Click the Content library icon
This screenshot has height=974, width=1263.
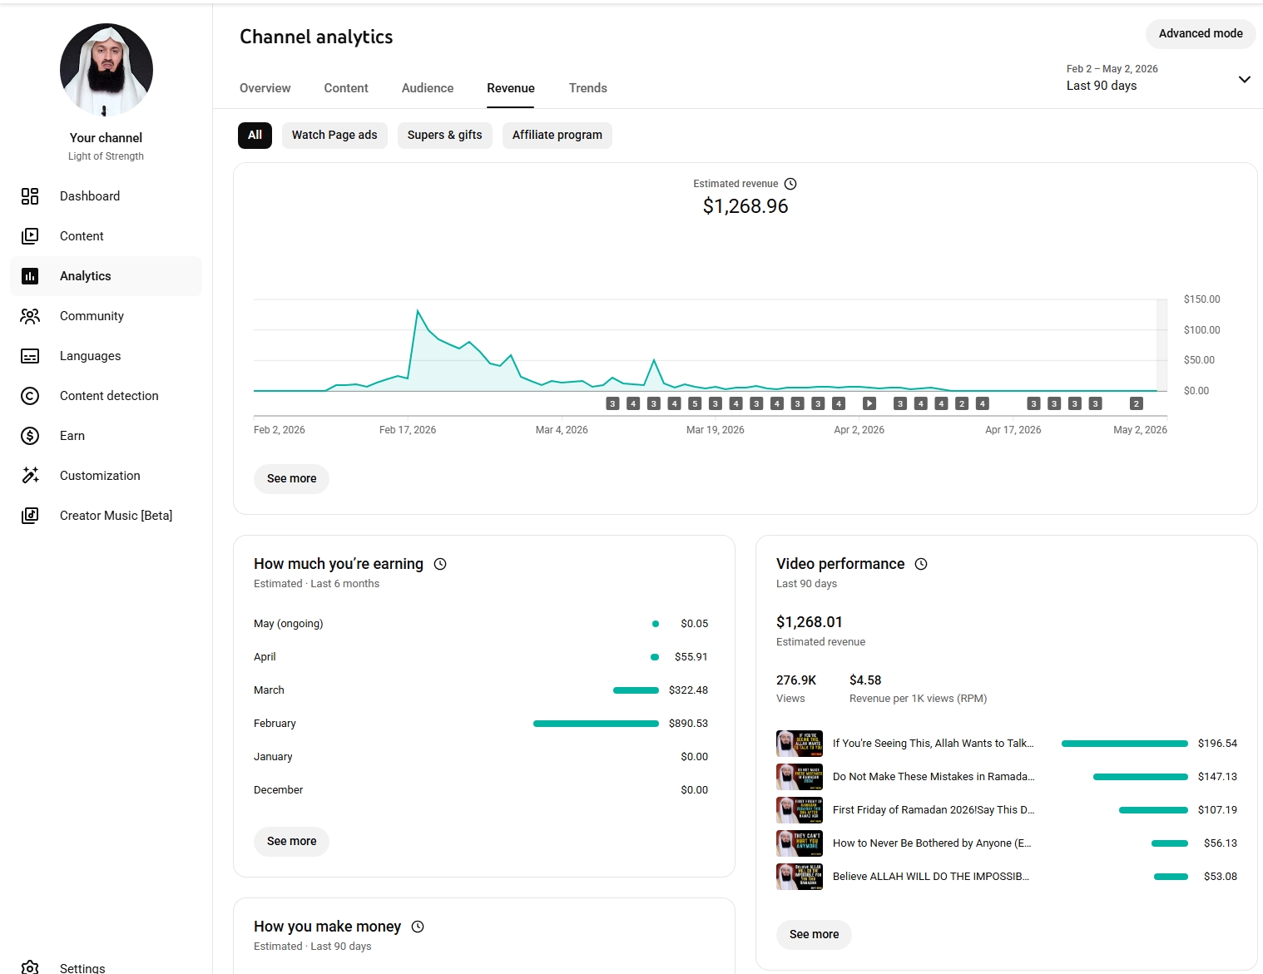tap(30, 236)
